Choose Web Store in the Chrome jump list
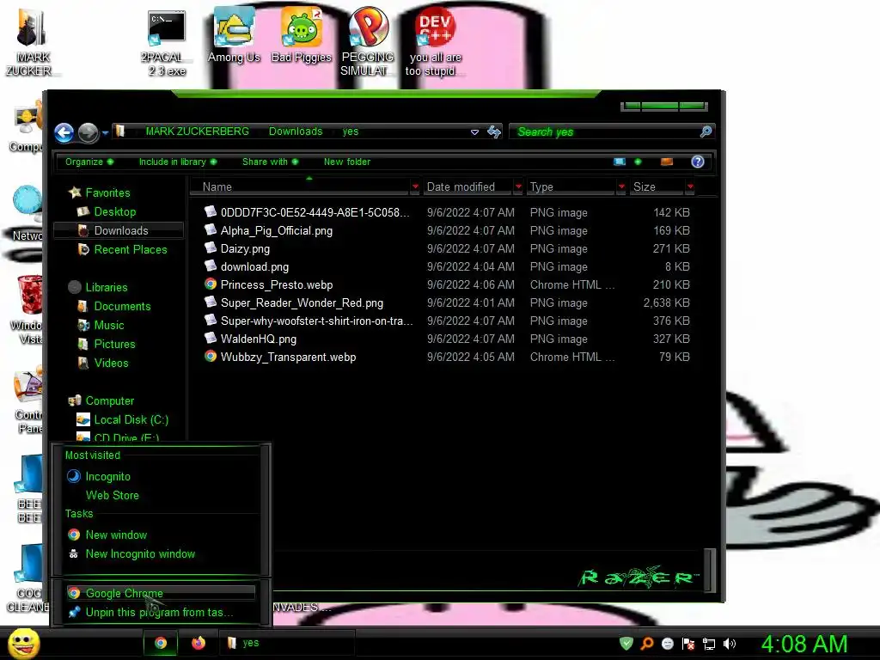 [x=113, y=496]
